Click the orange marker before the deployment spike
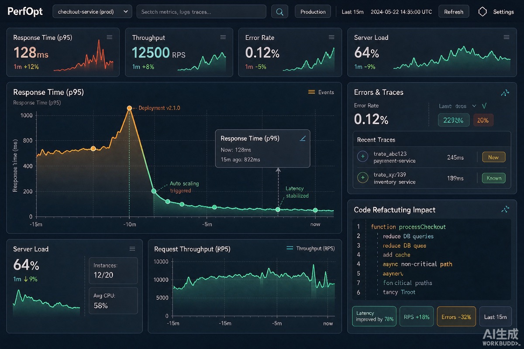The width and height of the screenshot is (524, 349). 93,149
